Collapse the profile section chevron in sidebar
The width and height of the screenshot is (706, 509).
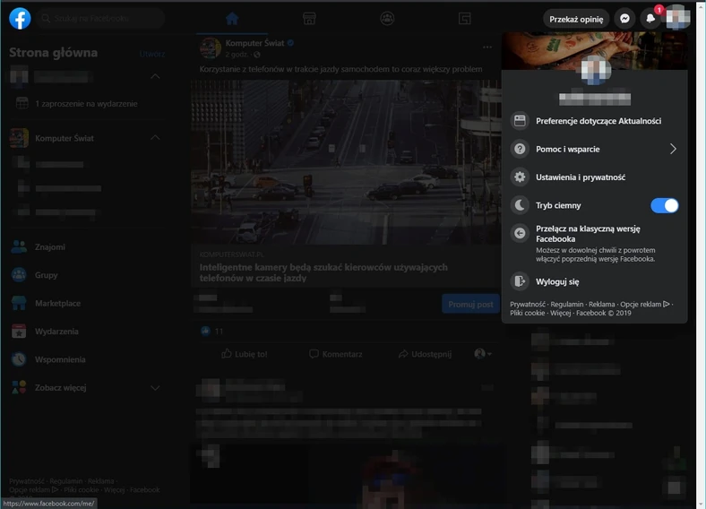coord(155,76)
